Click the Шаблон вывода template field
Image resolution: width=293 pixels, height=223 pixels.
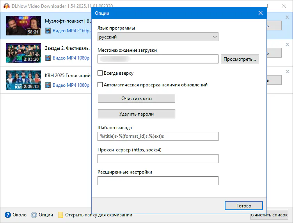point(158,136)
